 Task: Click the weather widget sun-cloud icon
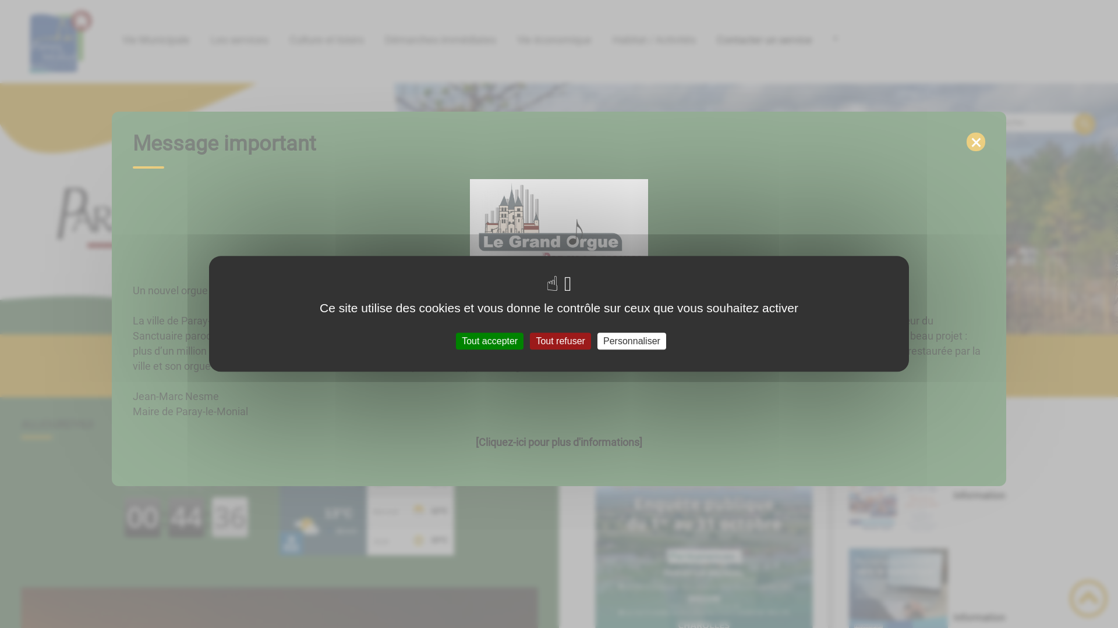[307, 526]
